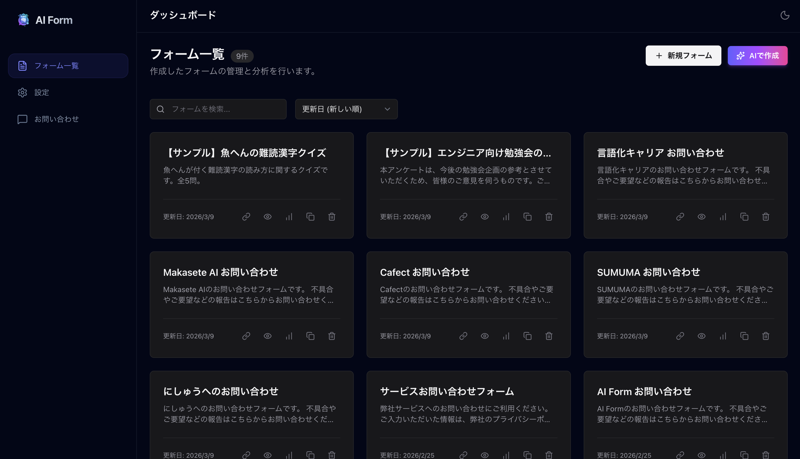The height and width of the screenshot is (459, 800).
Task: Go to 設定 in sidebar
Action: click(x=42, y=92)
